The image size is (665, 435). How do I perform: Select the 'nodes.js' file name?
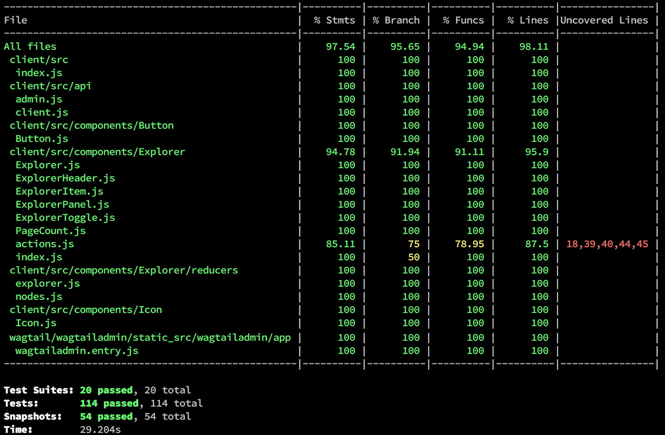coord(39,297)
